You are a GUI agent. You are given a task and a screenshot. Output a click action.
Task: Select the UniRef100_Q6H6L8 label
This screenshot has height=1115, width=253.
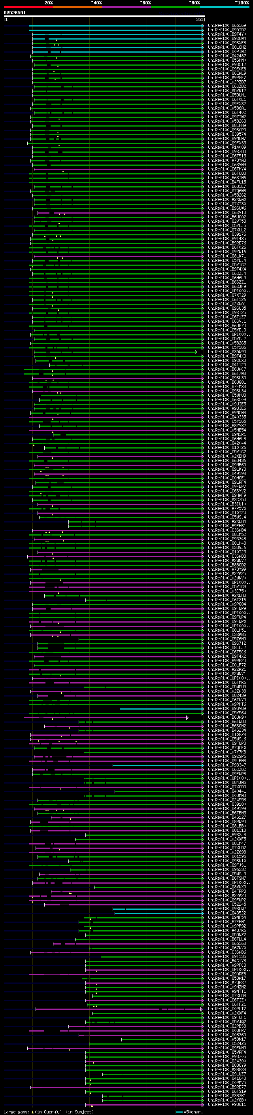tap(227, 439)
